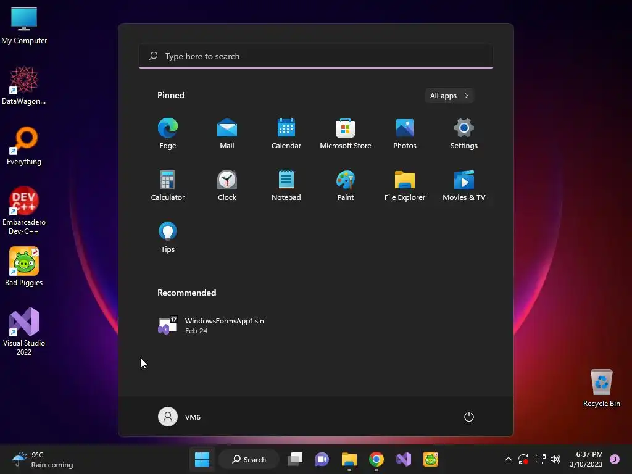632x474 pixels.
Task: Open recommended WindowsFormsApp1.sln file
Action: tap(211, 325)
